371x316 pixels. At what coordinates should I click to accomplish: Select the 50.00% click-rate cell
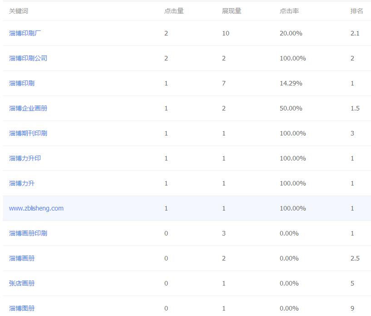291,108
